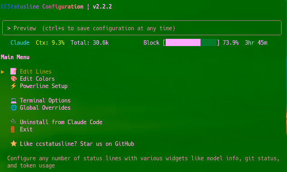Click the lightning bolt icon for Powerline Setup

[x=14, y=86]
